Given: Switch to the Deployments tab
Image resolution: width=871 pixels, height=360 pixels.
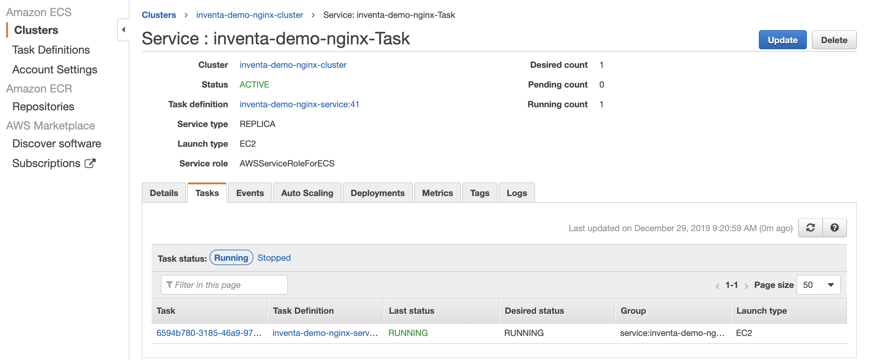Looking at the screenshot, I should (x=377, y=193).
